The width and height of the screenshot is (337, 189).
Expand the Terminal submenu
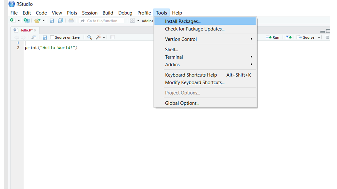click(x=205, y=57)
